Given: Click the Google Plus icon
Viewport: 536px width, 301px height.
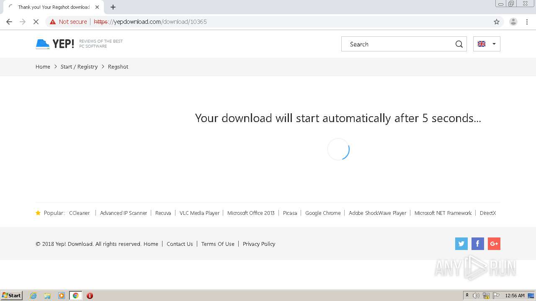Looking at the screenshot, I should [494, 244].
